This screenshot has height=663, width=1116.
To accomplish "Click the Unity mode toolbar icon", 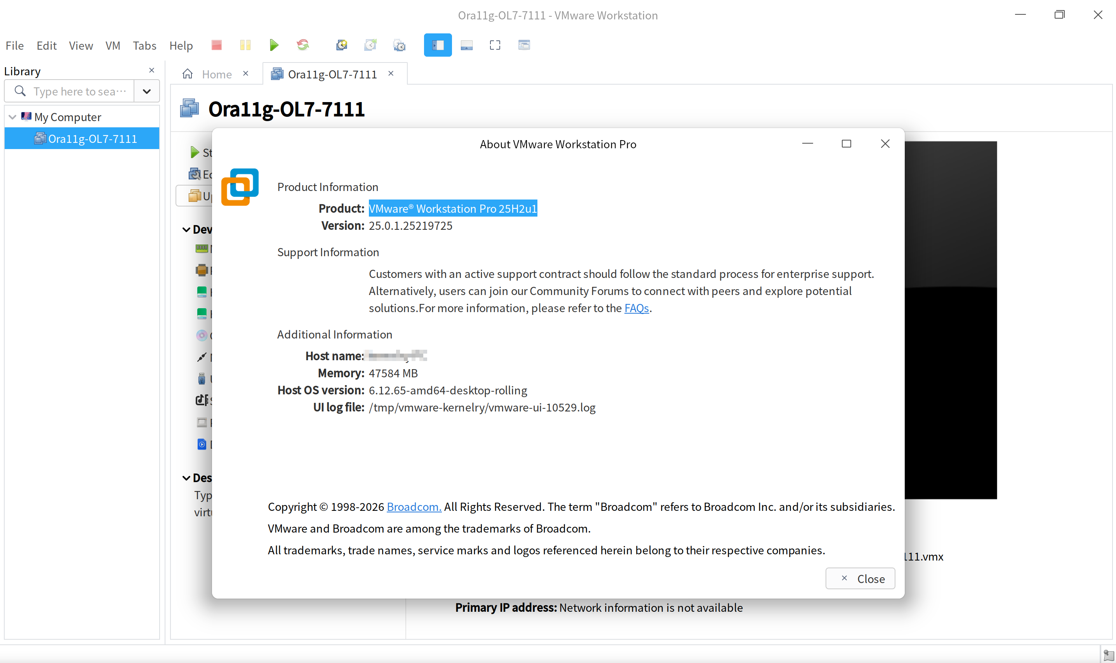I will point(524,45).
